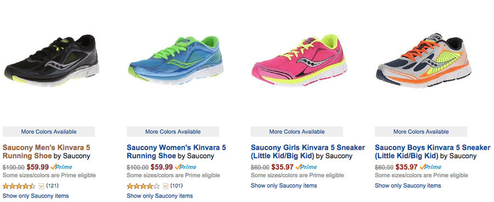The image size is (494, 202).
Task: Click Prime logo under Girls Kinvara 5 Sneaker
Action: 306,167
